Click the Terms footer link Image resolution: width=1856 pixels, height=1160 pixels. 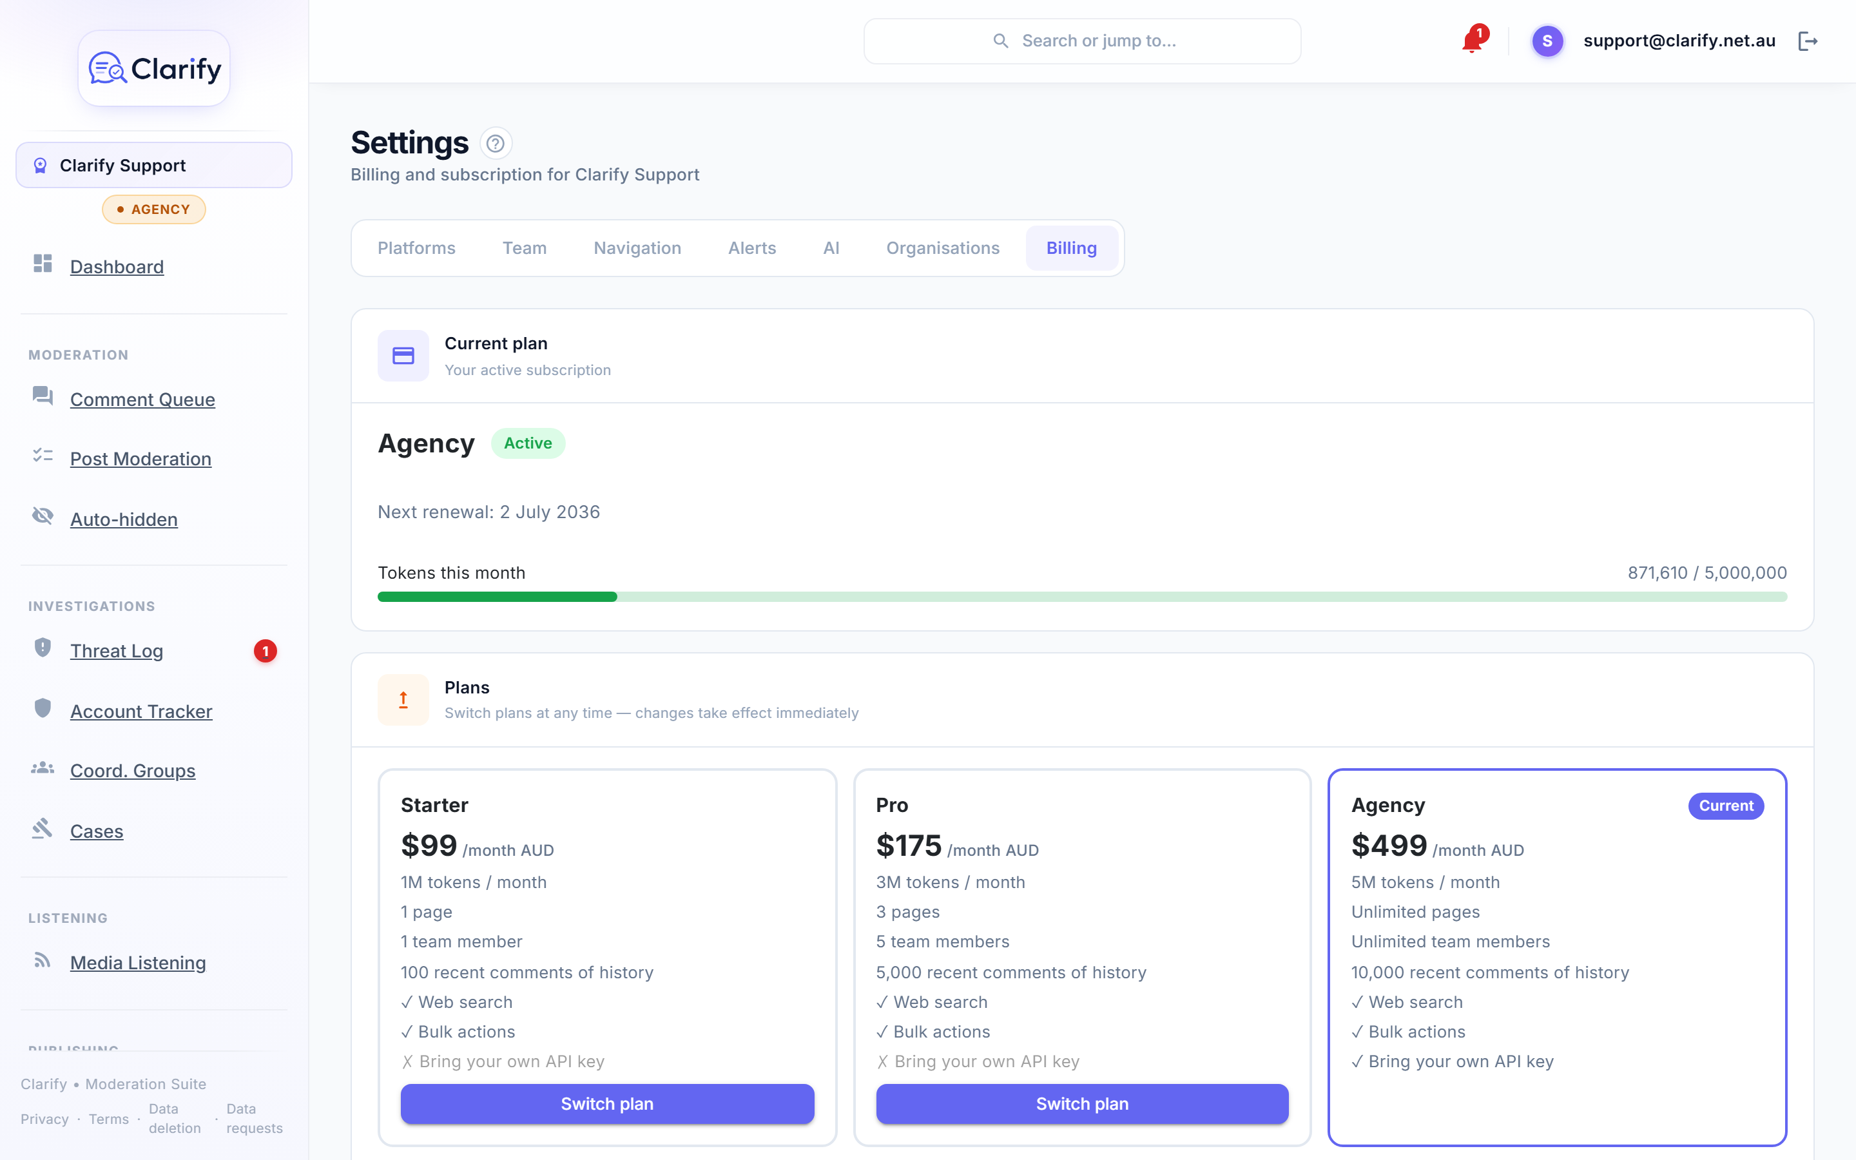109,1119
